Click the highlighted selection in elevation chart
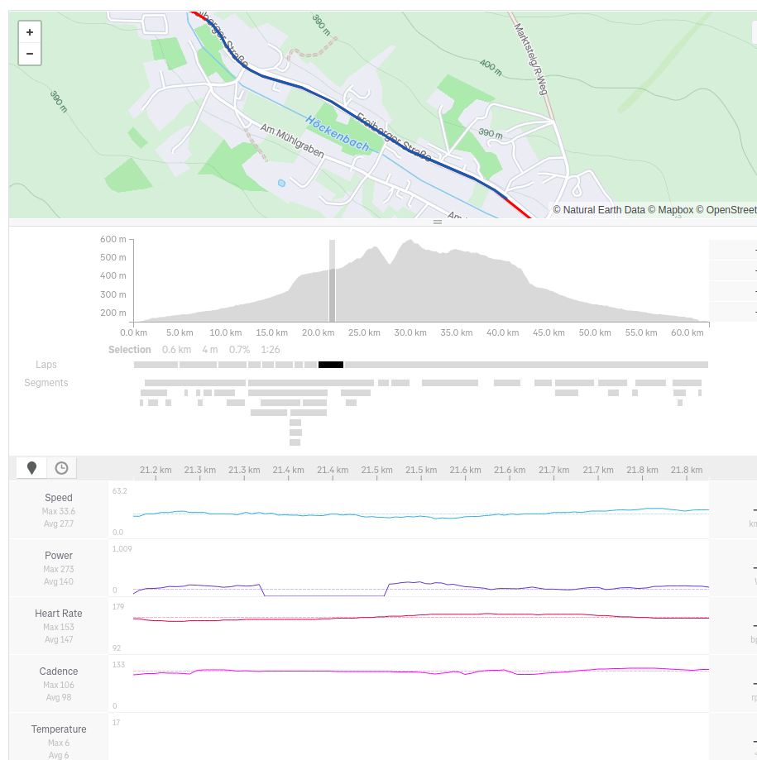 [332, 281]
